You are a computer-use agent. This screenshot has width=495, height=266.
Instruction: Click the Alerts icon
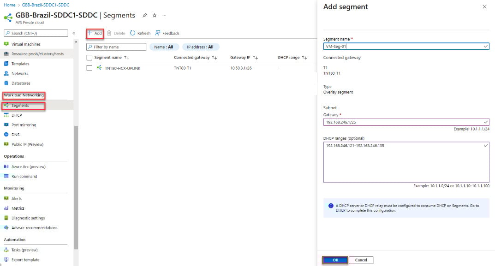6,198
